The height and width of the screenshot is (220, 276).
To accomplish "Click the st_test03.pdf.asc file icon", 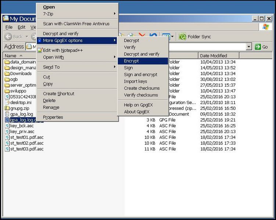I will pyautogui.click(x=7, y=149).
